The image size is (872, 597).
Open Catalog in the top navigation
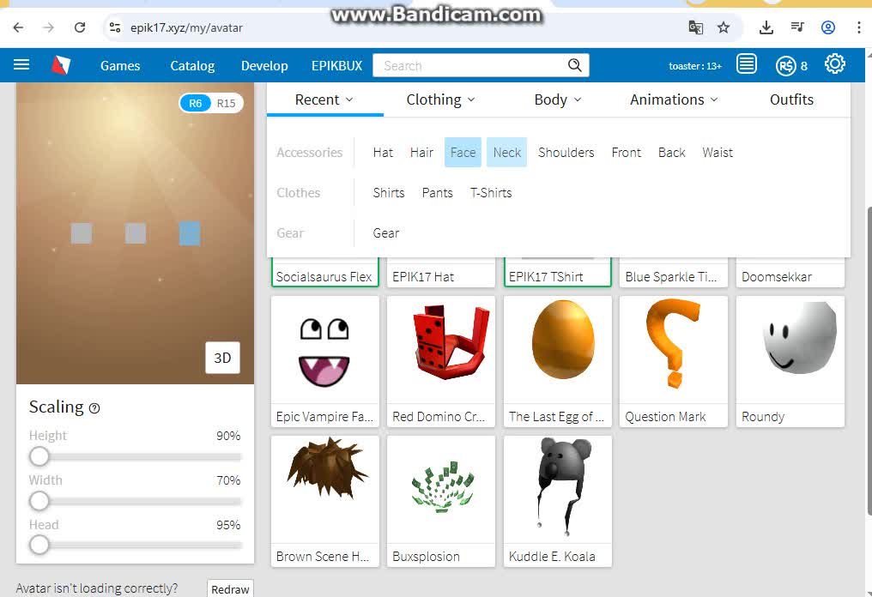click(x=192, y=65)
